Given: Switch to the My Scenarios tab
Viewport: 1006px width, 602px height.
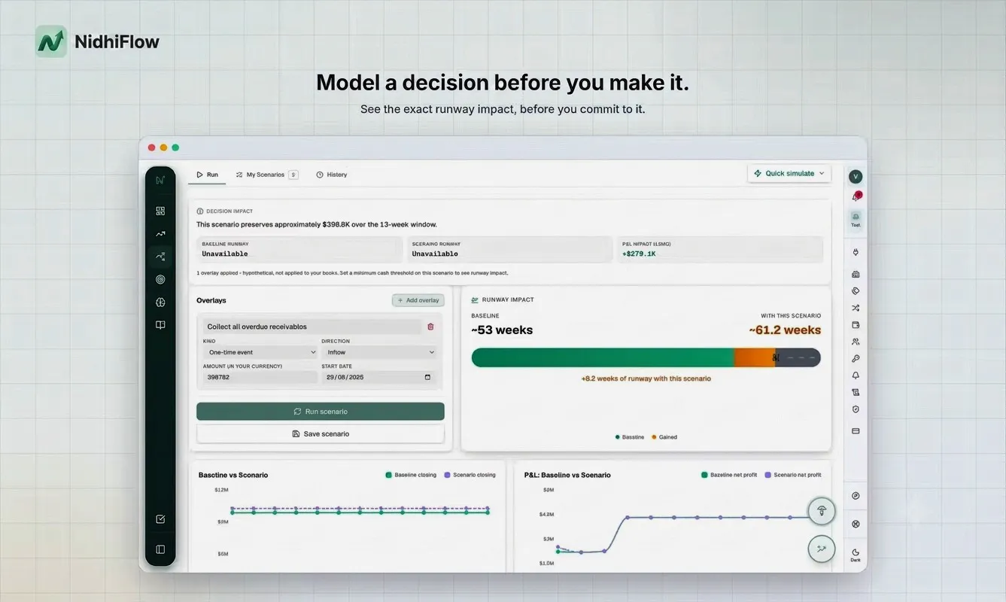Looking at the screenshot, I should pos(266,175).
